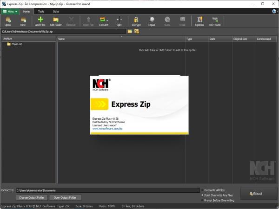The image size is (279, 209).
Task: Click the Remove toolbar icon
Action: pyautogui.click(x=71, y=21)
